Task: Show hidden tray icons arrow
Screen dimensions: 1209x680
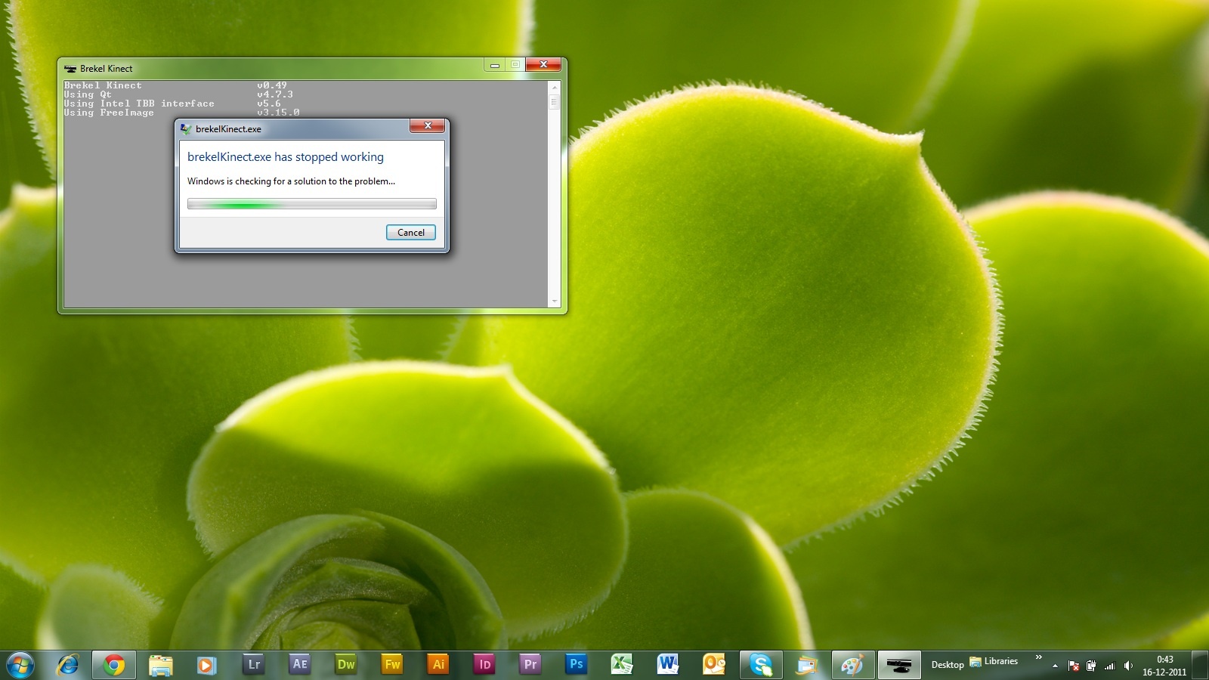Action: tap(1055, 666)
